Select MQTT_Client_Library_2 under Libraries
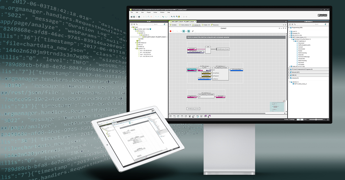 tap(300, 84)
